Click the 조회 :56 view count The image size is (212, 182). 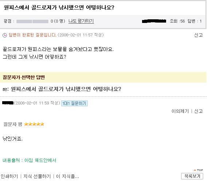pos(177,21)
